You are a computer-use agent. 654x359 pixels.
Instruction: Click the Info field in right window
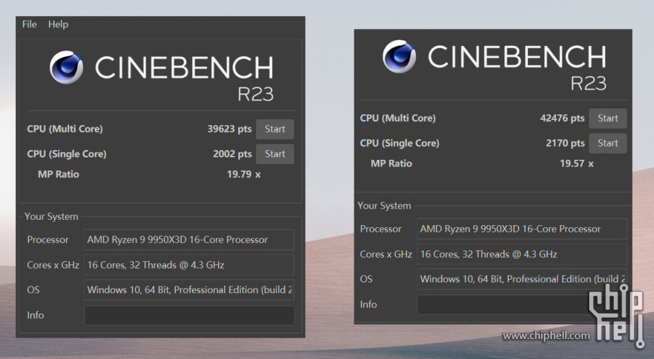pyautogui.click(x=522, y=304)
